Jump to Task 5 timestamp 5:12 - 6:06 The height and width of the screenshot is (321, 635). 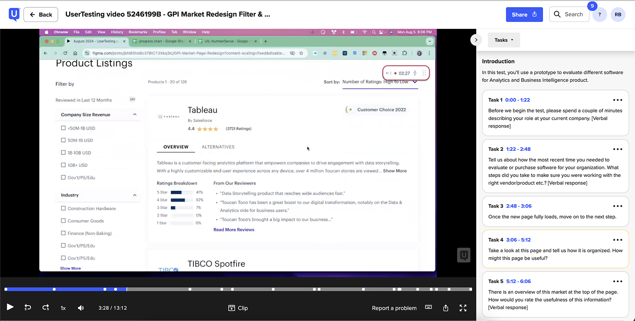pos(518,281)
